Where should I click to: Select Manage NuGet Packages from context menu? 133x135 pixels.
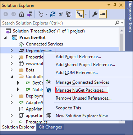coord(81,90)
